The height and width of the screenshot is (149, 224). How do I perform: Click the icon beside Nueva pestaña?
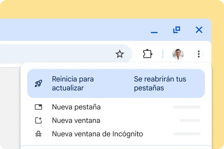click(38, 107)
